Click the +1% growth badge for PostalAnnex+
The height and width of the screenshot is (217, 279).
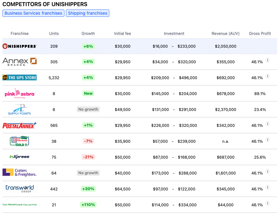tap(88, 125)
